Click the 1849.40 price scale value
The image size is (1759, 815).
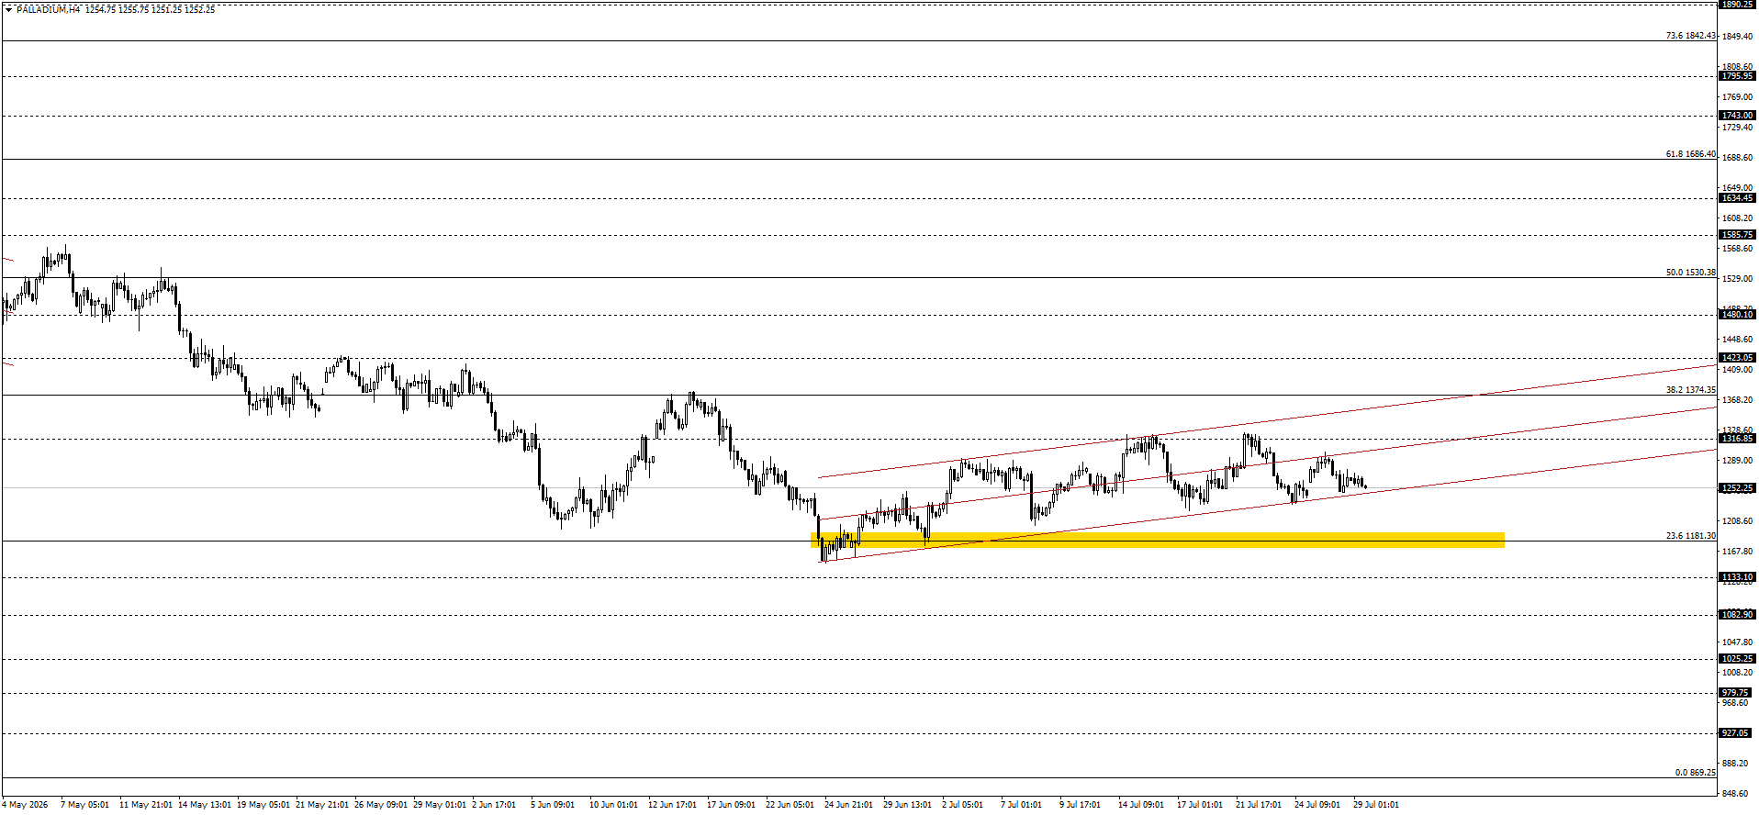pos(1736,37)
